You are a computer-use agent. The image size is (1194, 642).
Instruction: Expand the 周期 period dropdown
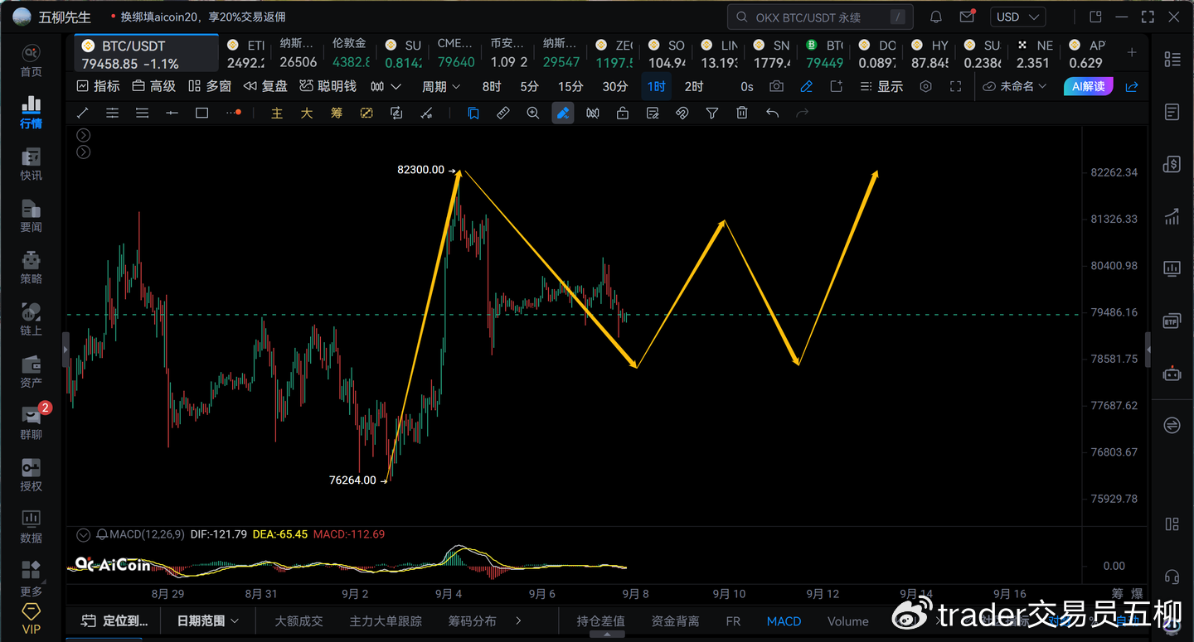pos(441,86)
